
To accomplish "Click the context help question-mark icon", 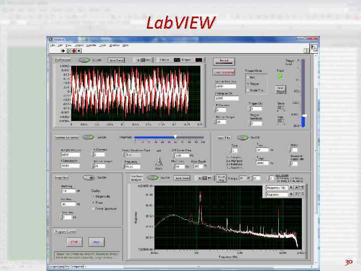I will (306, 51).
